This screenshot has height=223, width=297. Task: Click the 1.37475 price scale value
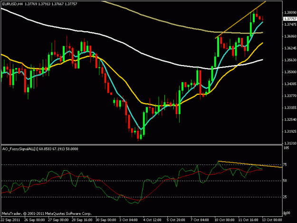(x=290, y=24)
